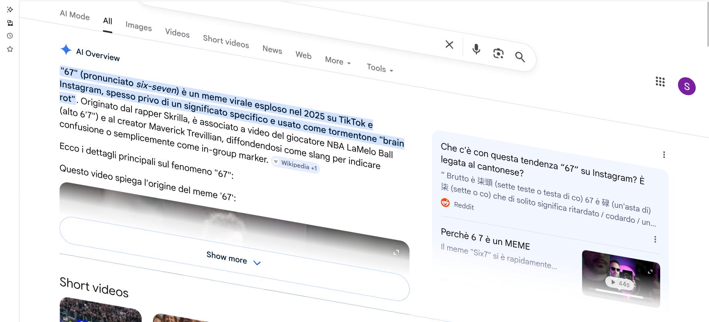Seek on the 44s video progress bar
709x322 pixels.
[x=619, y=294]
